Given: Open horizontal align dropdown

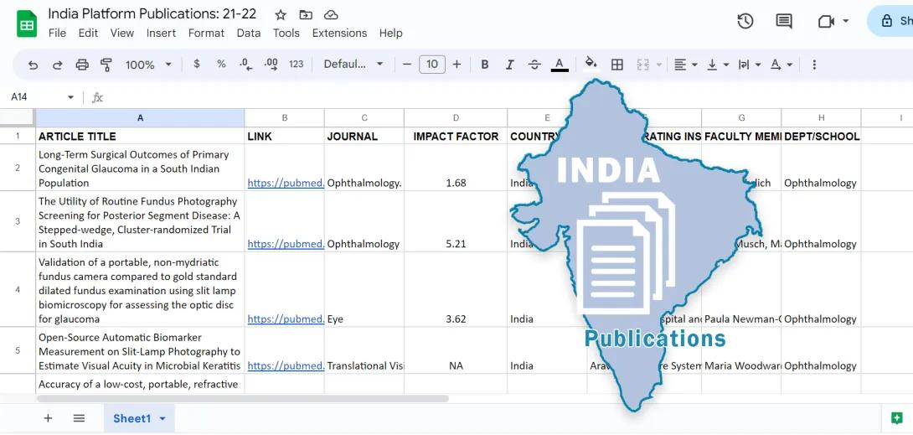Looking at the screenshot, I should point(686,65).
